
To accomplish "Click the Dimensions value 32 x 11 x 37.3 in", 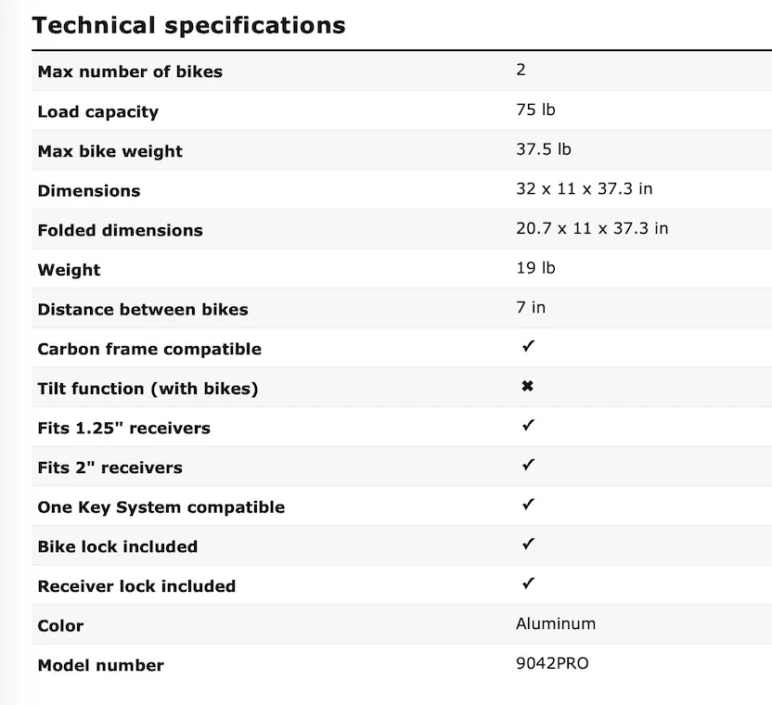I will coord(584,188).
